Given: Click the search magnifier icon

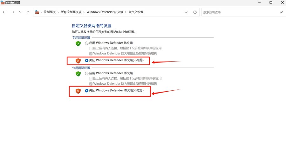Looking at the screenshot, I should coord(281,12).
